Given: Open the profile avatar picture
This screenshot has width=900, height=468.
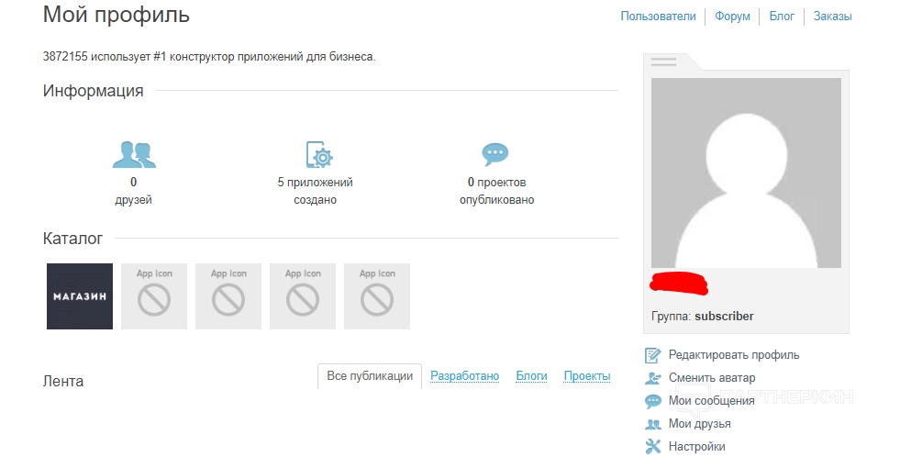Looking at the screenshot, I should tap(746, 173).
